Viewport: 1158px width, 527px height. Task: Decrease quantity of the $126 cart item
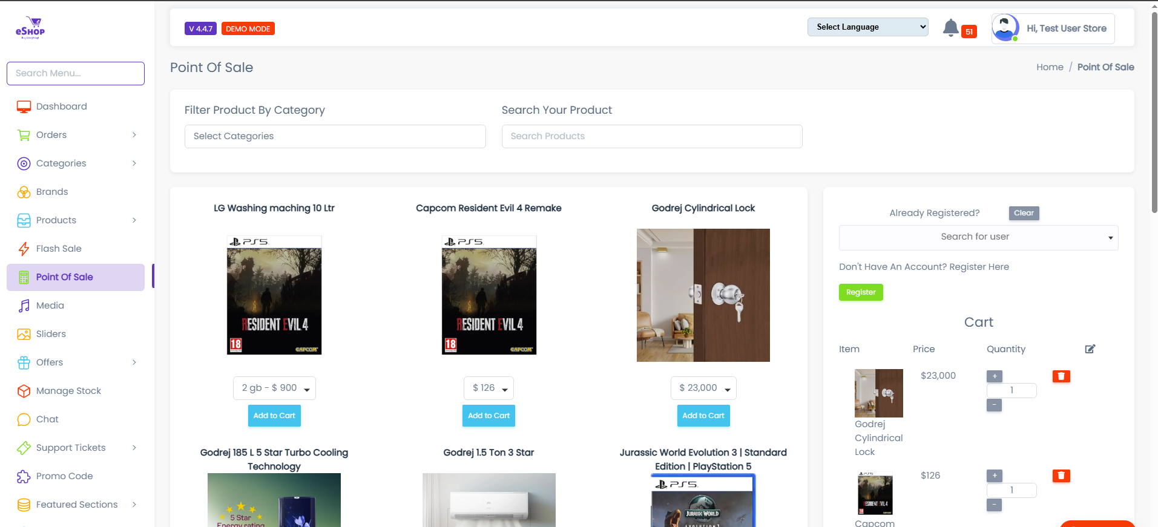(x=995, y=505)
